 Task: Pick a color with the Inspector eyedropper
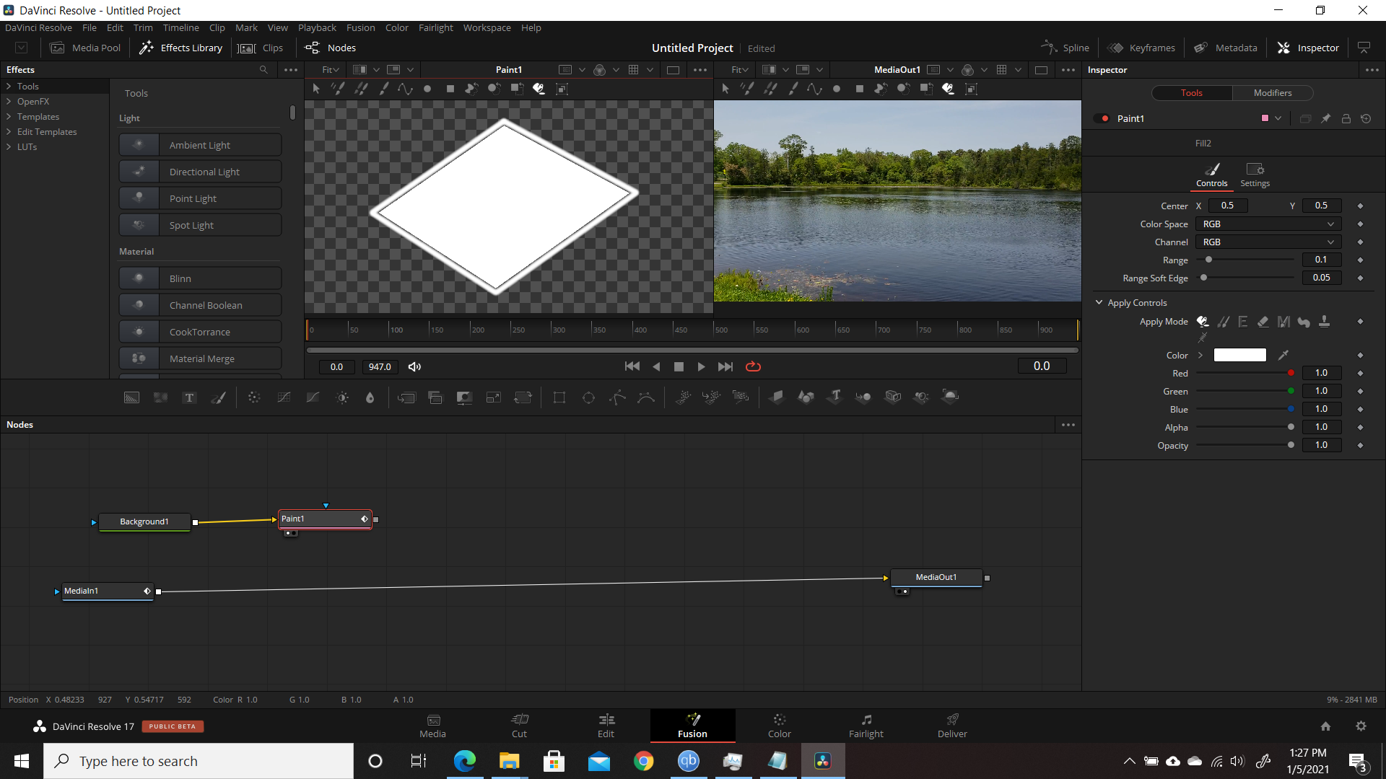(1283, 355)
